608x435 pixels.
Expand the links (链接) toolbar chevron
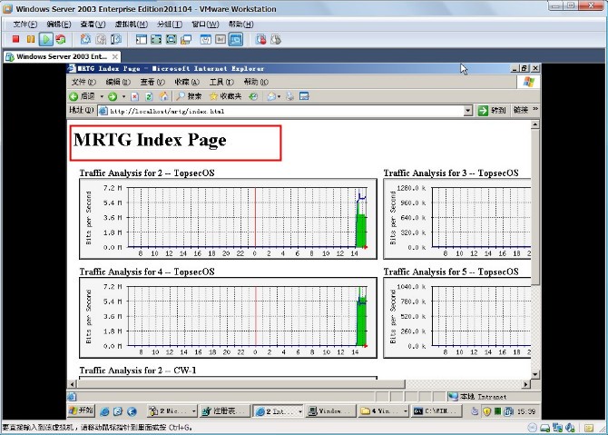click(535, 111)
